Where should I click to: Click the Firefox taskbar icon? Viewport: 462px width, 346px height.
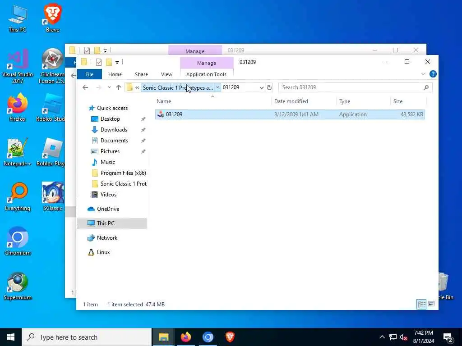[x=185, y=337]
